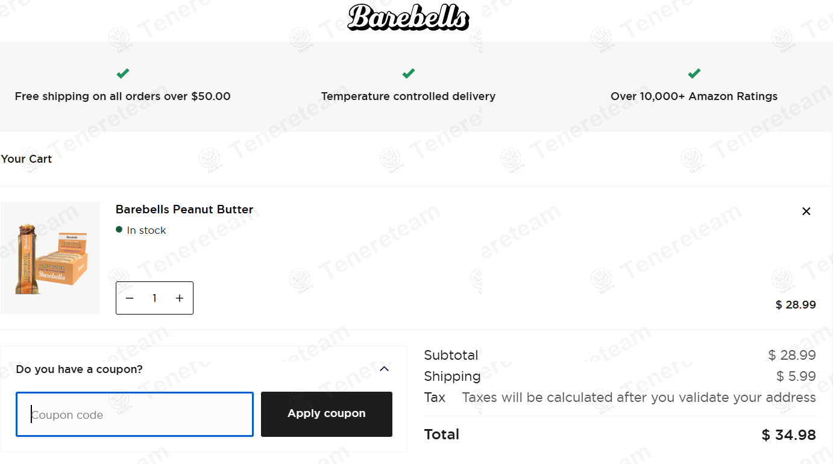833x464 pixels.
Task: Apply coupon button click
Action: (327, 414)
